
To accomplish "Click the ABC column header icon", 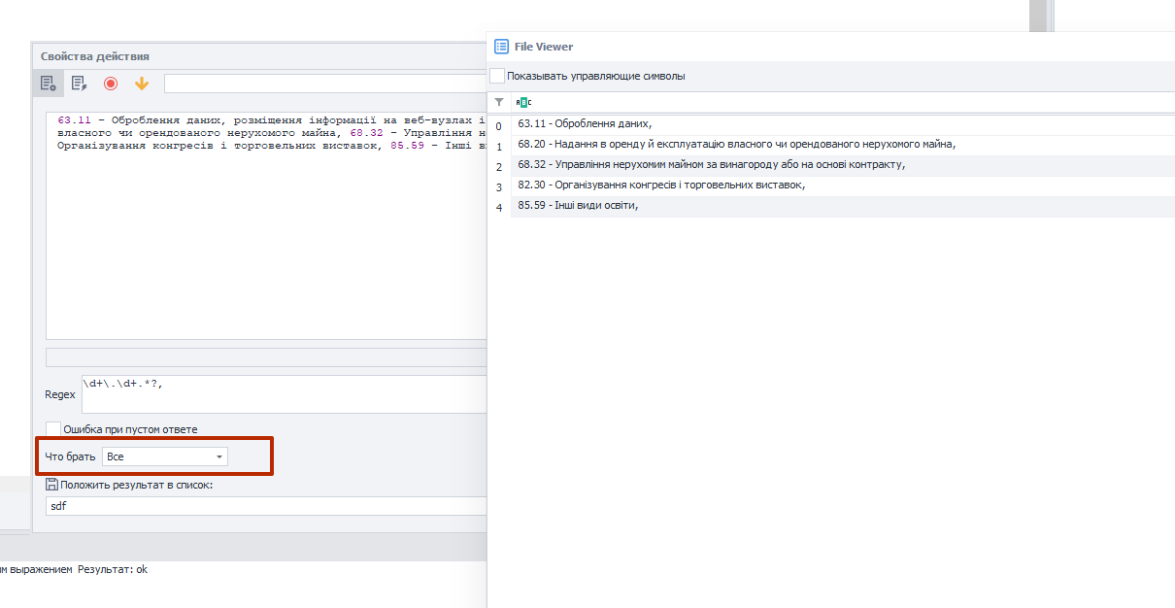I will tap(523, 102).
